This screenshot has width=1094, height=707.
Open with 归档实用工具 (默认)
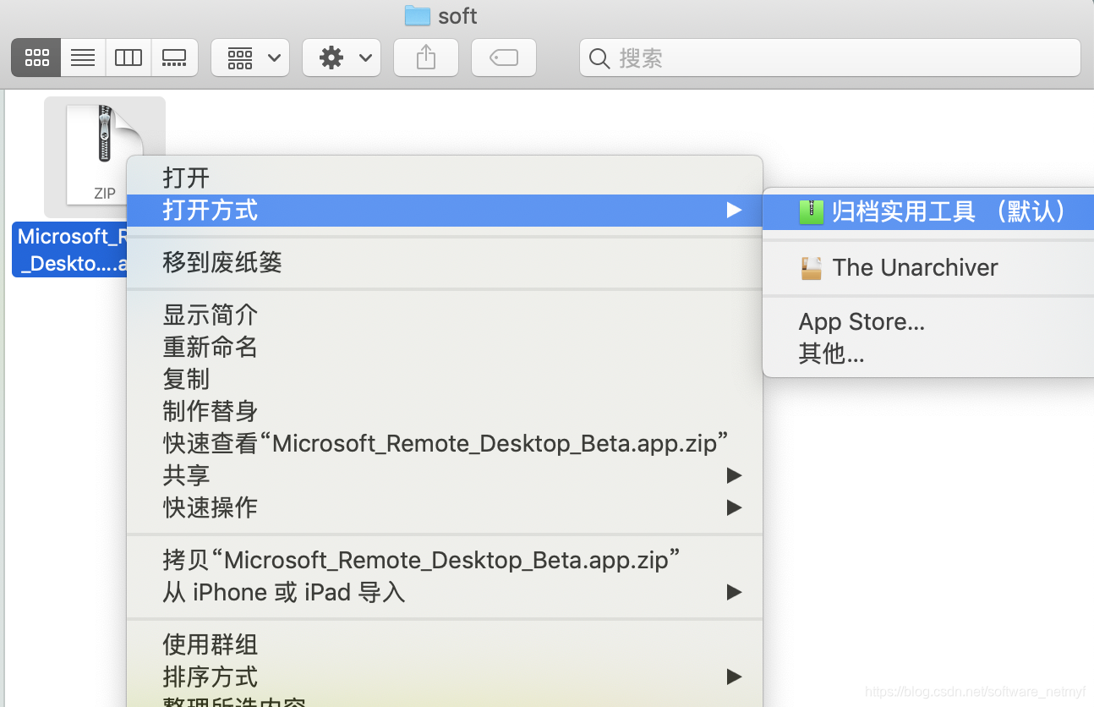pos(928,211)
